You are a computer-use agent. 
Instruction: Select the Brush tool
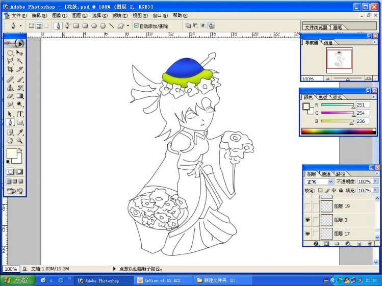point(19,80)
